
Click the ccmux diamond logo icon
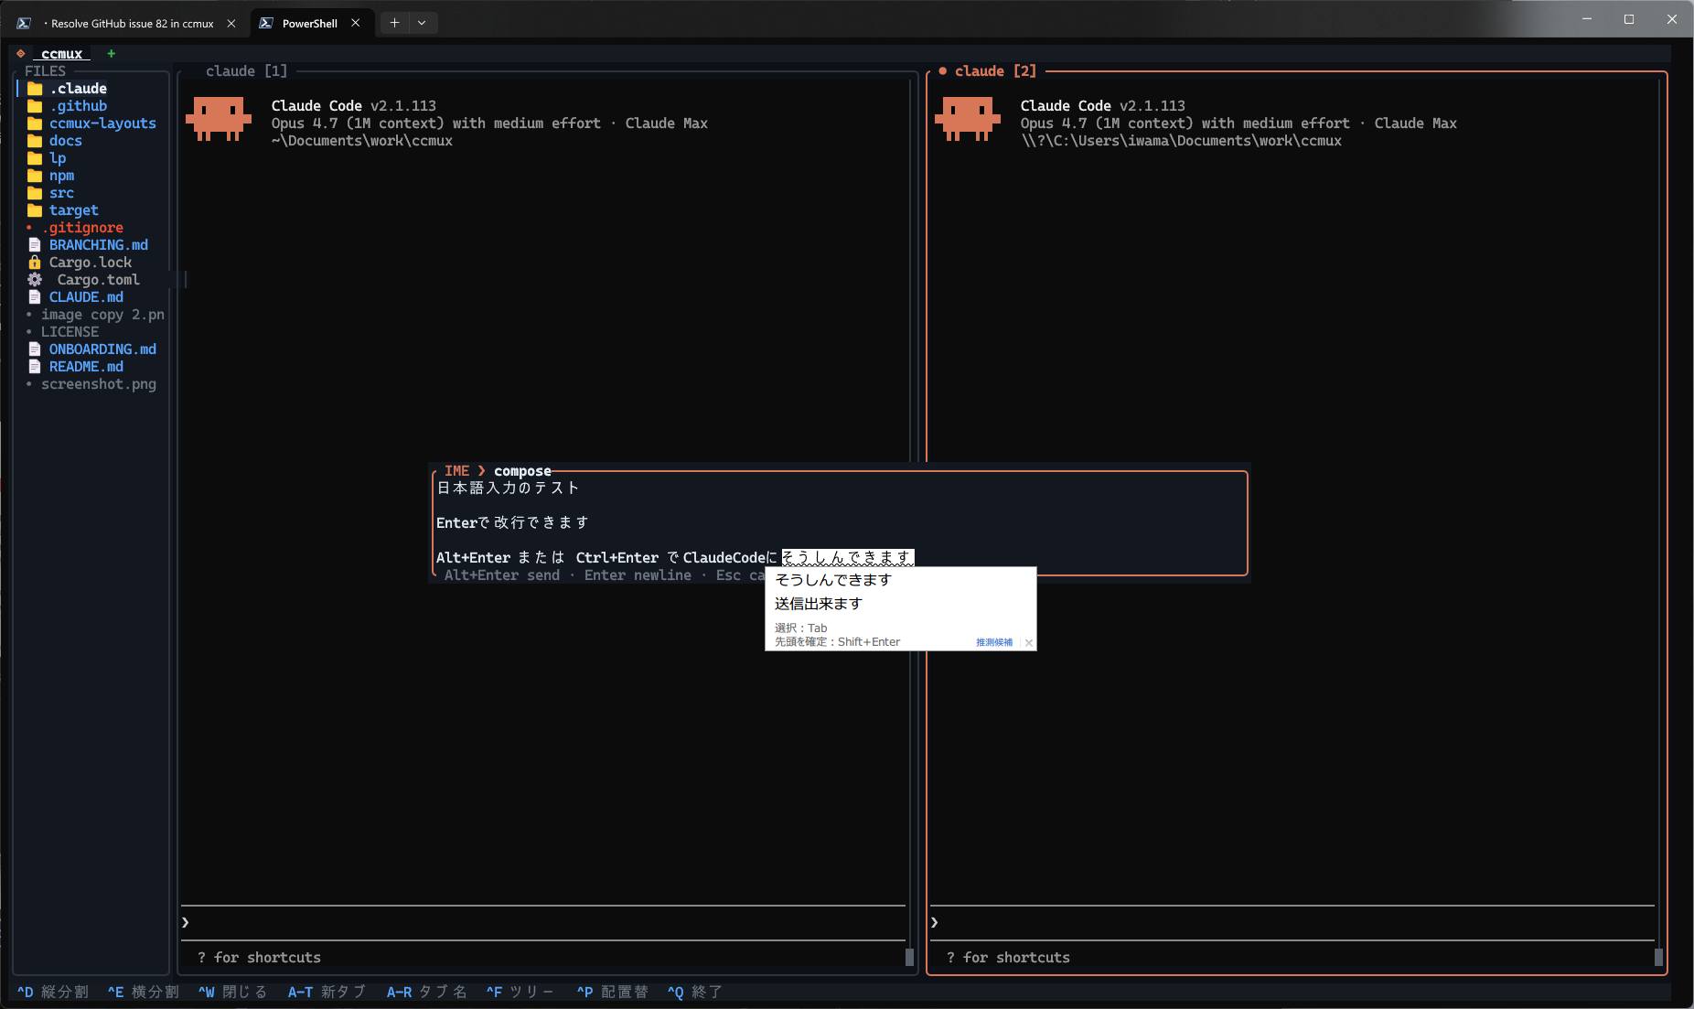click(21, 54)
